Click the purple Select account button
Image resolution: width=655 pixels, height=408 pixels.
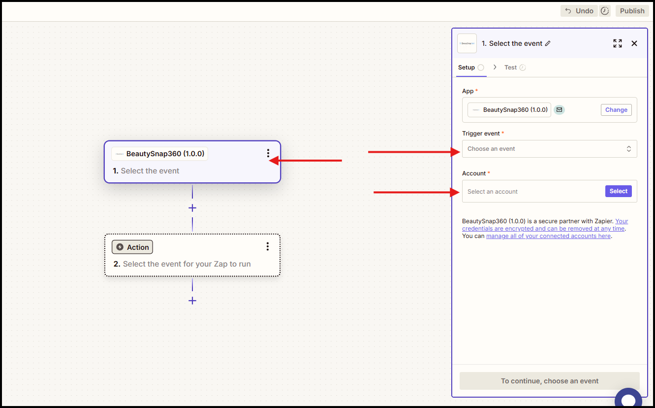pyautogui.click(x=619, y=191)
